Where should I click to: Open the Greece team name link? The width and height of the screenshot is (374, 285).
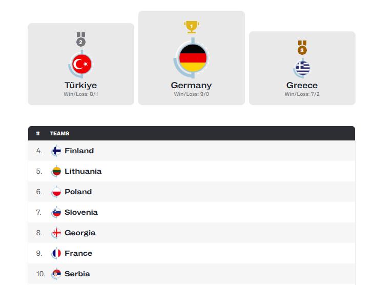tap(302, 86)
